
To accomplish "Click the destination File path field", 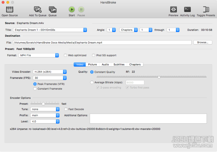I will (x=102, y=43).
